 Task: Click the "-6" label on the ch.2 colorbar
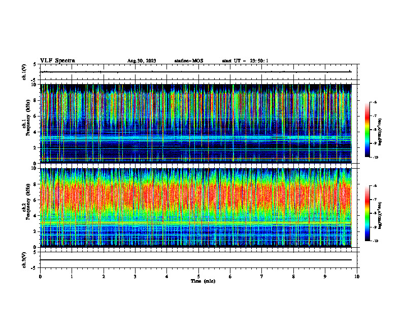pos(375,186)
